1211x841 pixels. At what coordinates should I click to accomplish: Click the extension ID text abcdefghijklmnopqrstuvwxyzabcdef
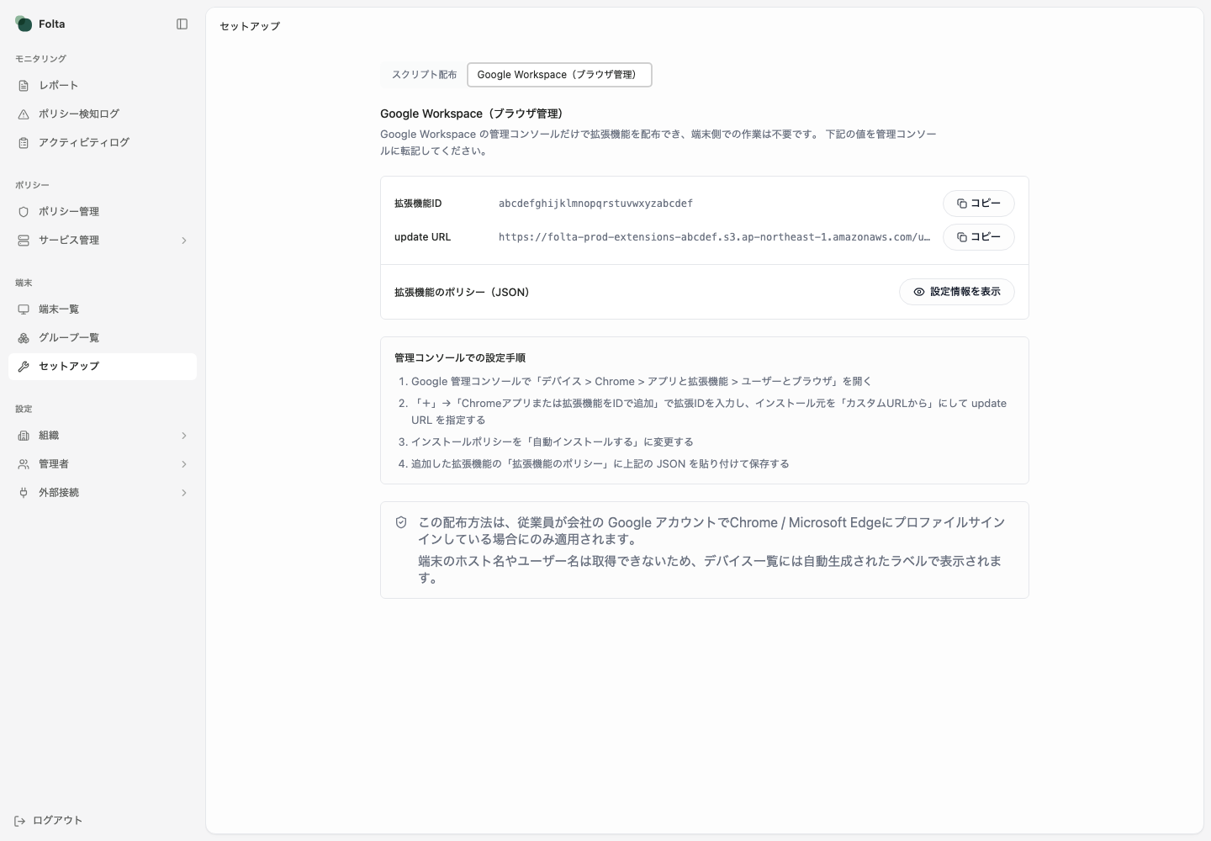[x=595, y=204]
